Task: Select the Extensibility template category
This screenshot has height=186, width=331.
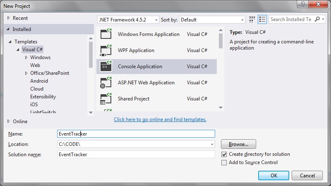Action: click(43, 97)
